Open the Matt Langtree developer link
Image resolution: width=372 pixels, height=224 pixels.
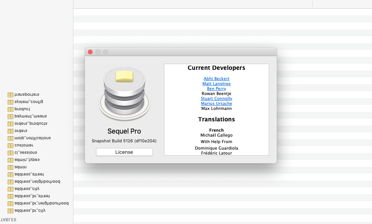tap(216, 84)
